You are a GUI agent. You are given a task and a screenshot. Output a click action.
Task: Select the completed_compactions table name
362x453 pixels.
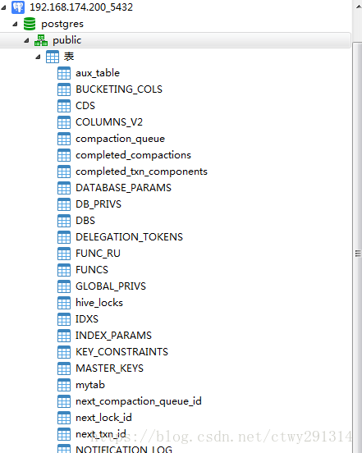click(133, 155)
